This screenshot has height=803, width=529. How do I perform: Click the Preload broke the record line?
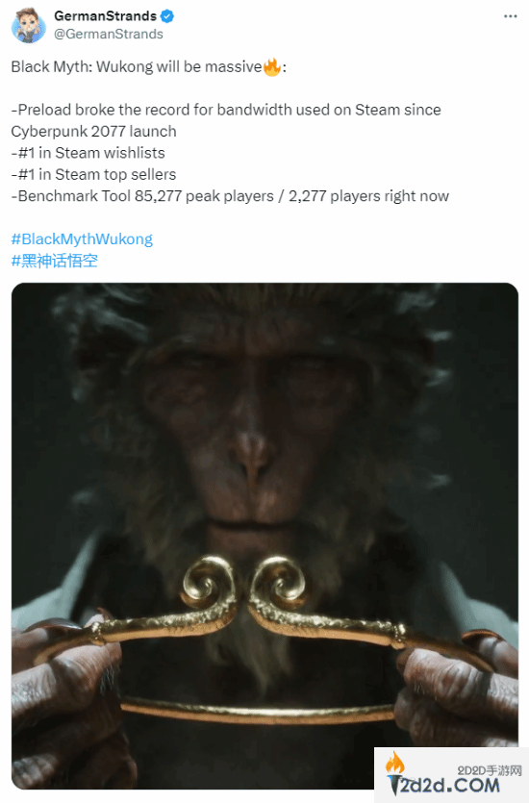226,110
